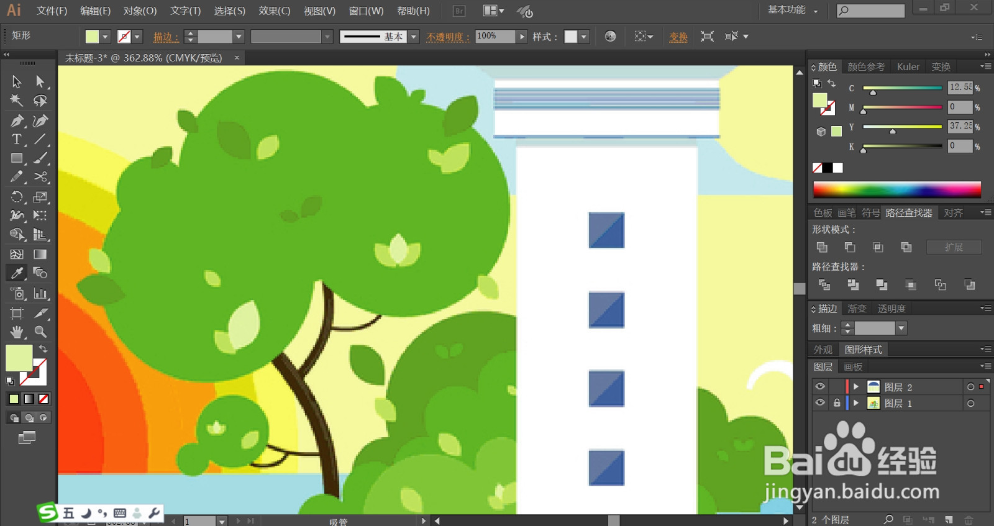Select the Pencil tool
This screenshot has width=994, height=526.
coord(17,177)
